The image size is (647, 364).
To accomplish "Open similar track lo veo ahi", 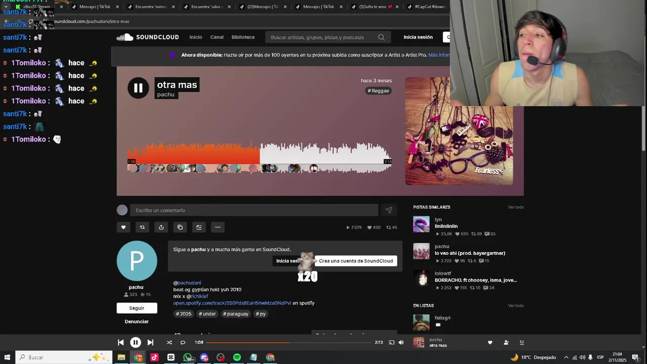I will (470, 253).
